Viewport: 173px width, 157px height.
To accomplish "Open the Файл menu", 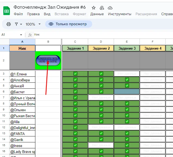I will coord(18,14).
